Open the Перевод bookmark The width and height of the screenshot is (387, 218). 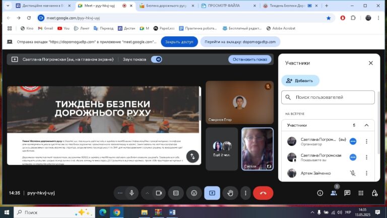tap(104, 28)
